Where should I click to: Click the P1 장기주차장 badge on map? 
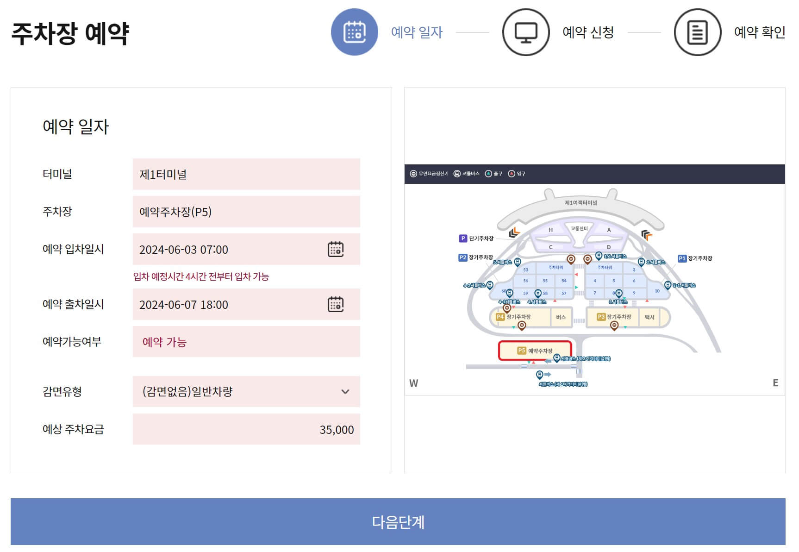pyautogui.click(x=682, y=258)
